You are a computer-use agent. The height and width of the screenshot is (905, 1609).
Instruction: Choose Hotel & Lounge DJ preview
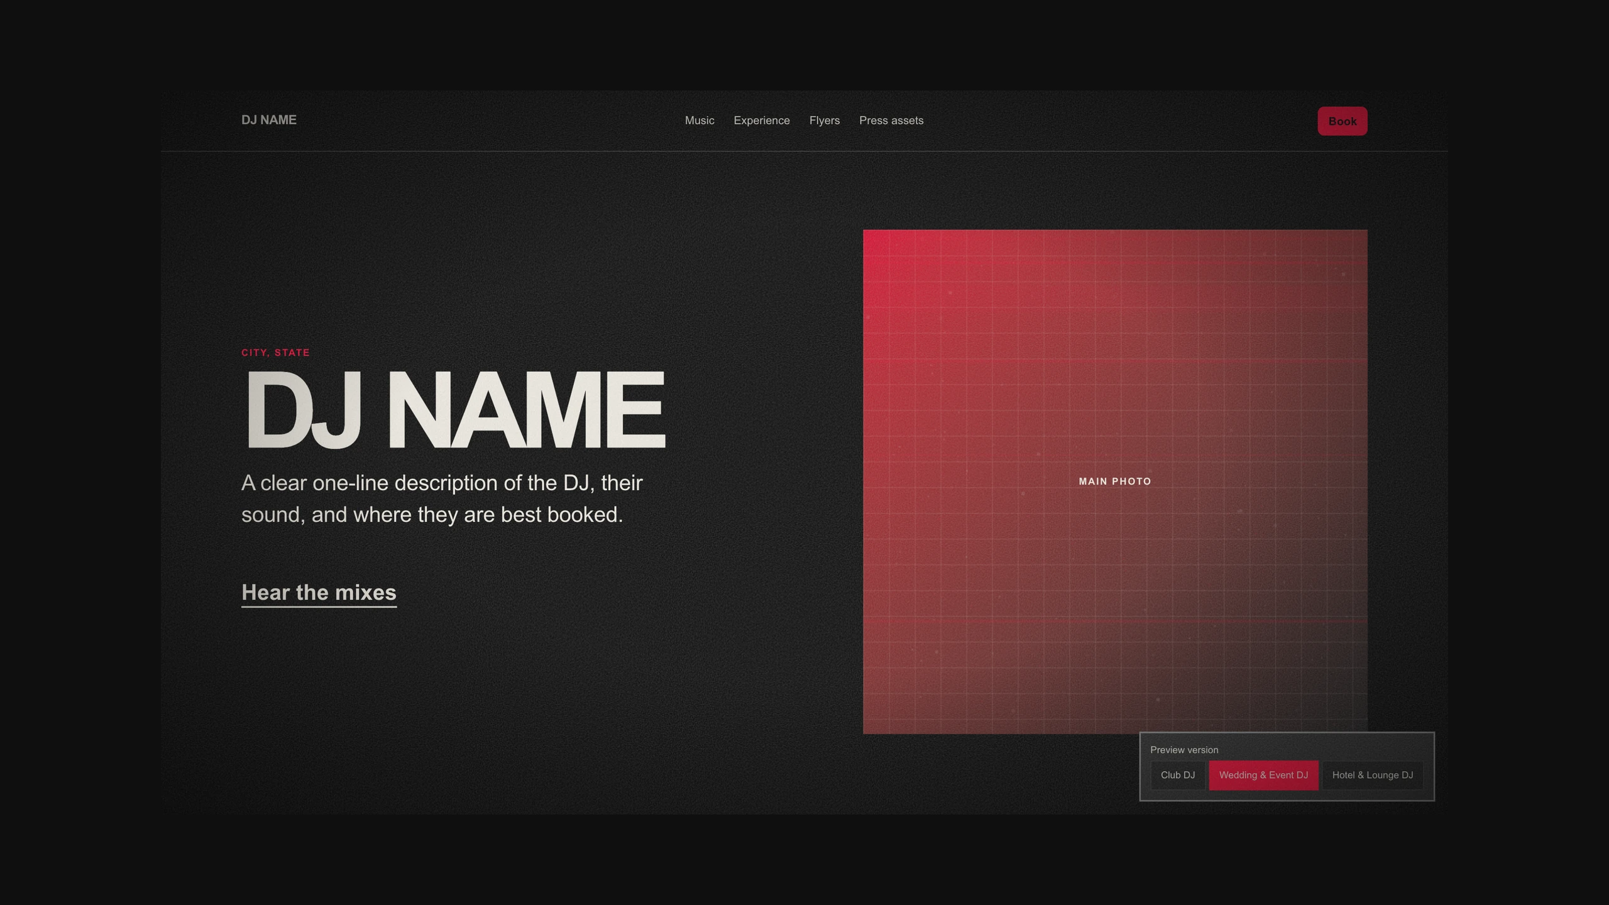[x=1372, y=775]
